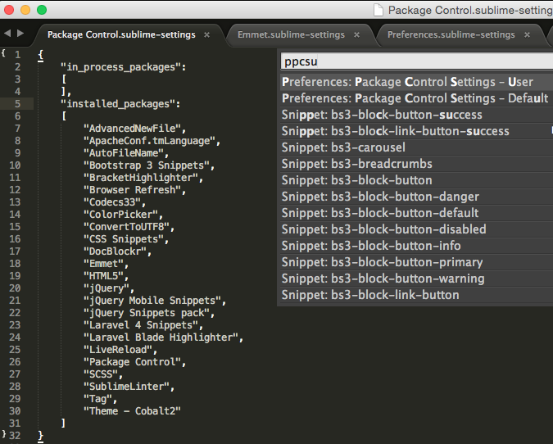Screen dimensions: 553x444
Task: Click the "Laravel Blade Highlighter" entry
Action: click(164, 338)
